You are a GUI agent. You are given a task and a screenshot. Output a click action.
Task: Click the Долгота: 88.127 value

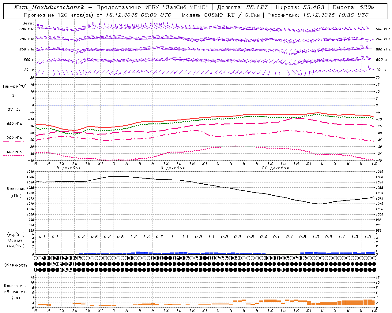click(x=243, y=7)
